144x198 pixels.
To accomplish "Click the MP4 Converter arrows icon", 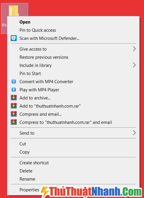I will [13, 82].
